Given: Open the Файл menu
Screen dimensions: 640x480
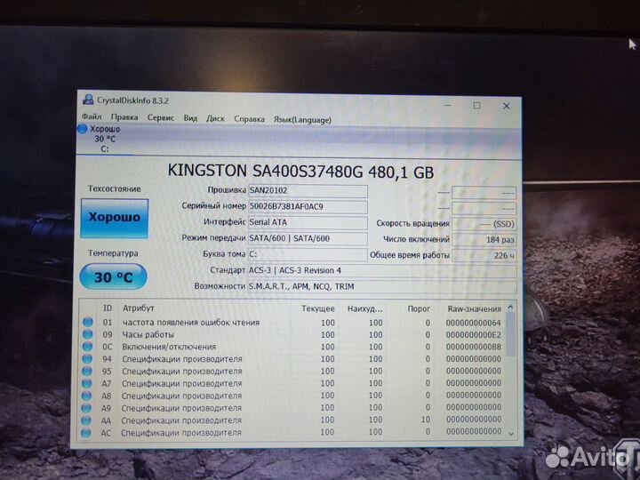Looking at the screenshot, I should 92,116.
